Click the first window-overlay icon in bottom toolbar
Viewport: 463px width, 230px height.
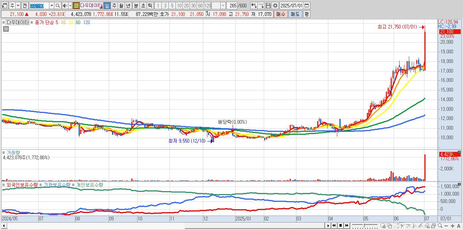383,226
